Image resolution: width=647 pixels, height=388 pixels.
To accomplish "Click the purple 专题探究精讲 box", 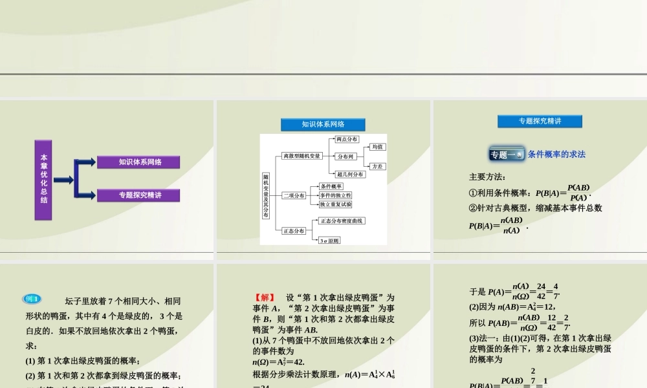I will pyautogui.click(x=138, y=195).
